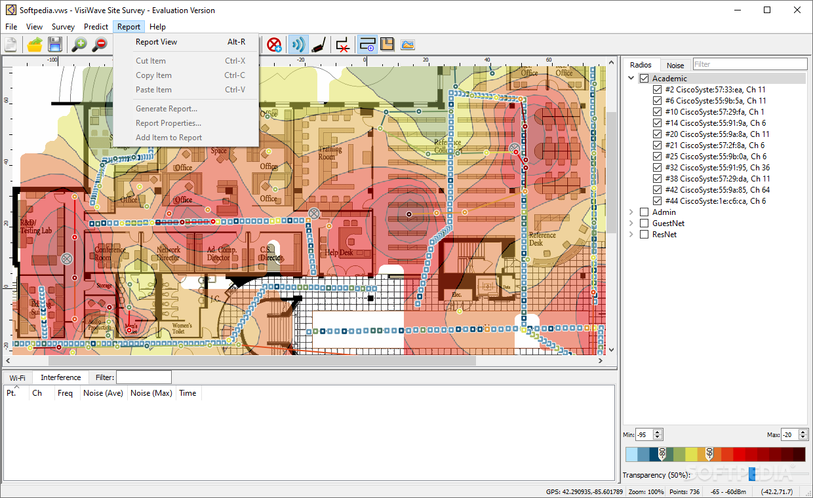Choose Report View from the Report menu
This screenshot has height=498, width=813.
coord(186,42)
